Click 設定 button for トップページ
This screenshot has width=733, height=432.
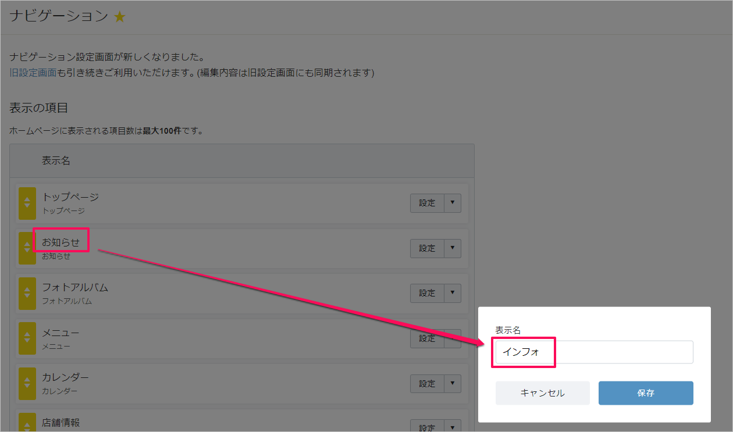click(x=428, y=203)
